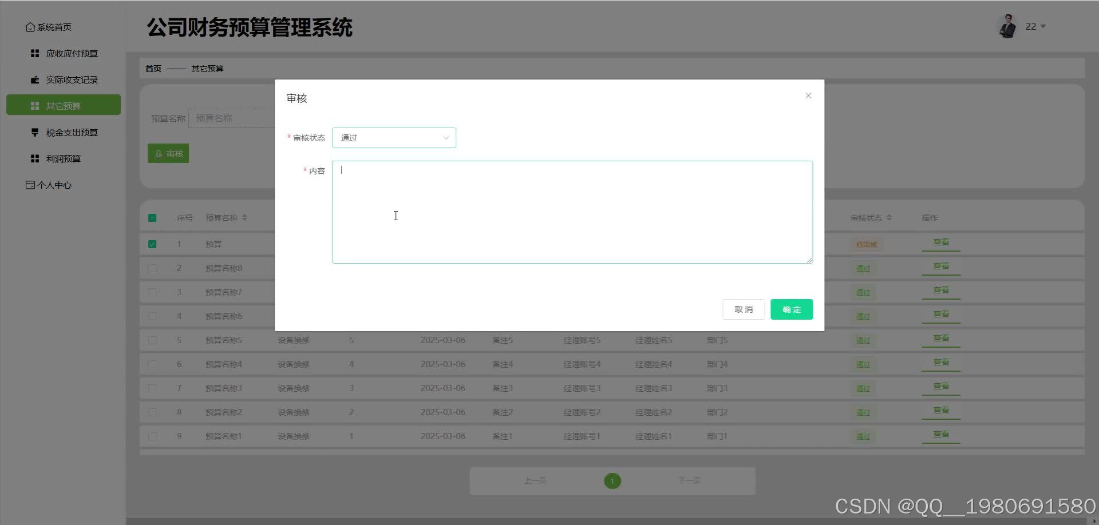Toggle the select-all checkbox in table header
The image size is (1099, 525).
[152, 218]
